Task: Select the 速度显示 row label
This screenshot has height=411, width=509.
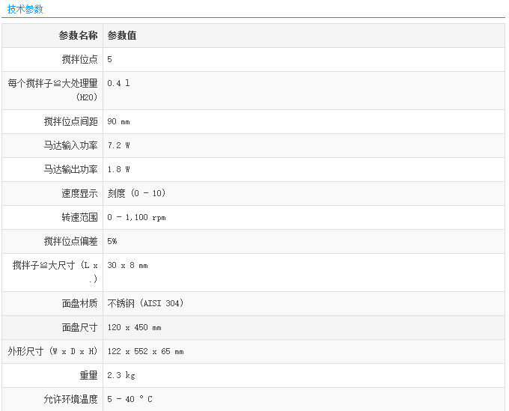Action: 79,193
